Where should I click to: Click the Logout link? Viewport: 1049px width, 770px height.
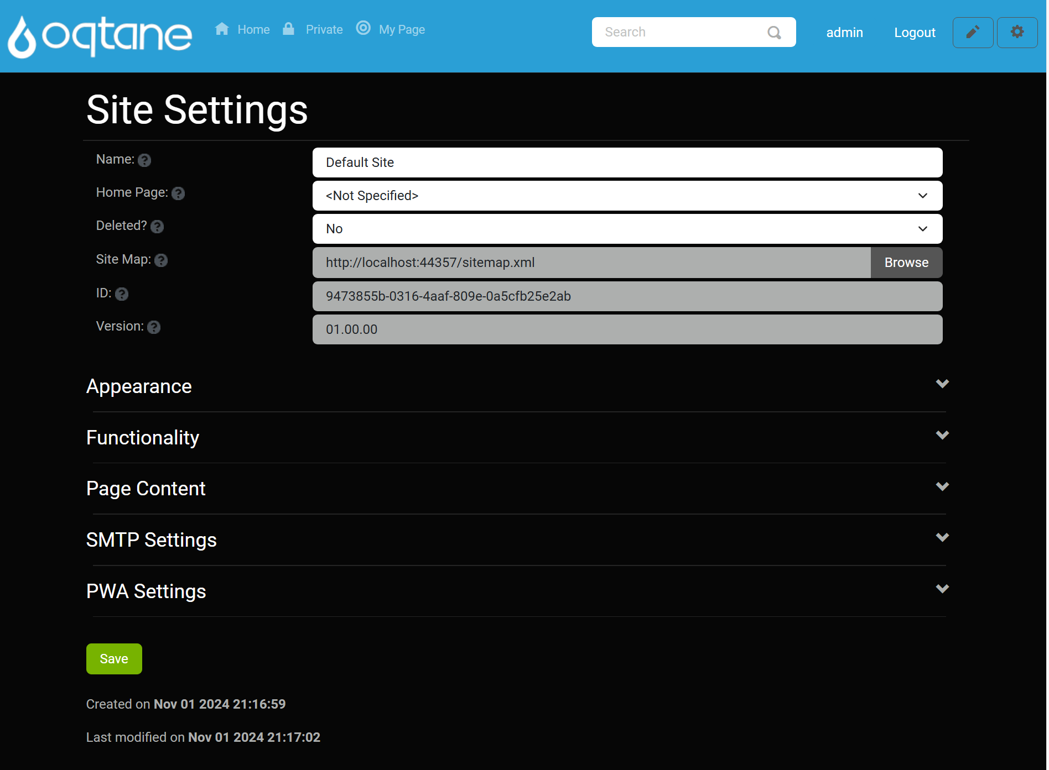[915, 33]
